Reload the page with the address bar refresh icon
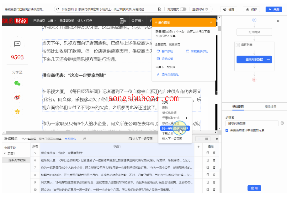 [x=58, y=9]
